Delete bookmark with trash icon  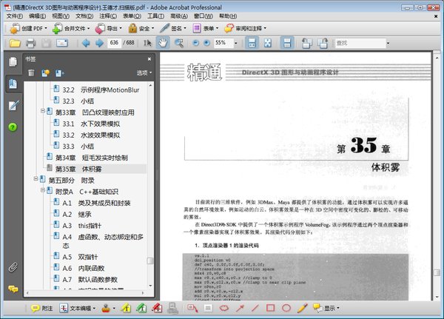(x=31, y=73)
